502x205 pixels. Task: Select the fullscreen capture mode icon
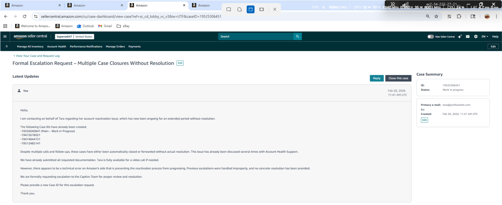[x=262, y=9]
